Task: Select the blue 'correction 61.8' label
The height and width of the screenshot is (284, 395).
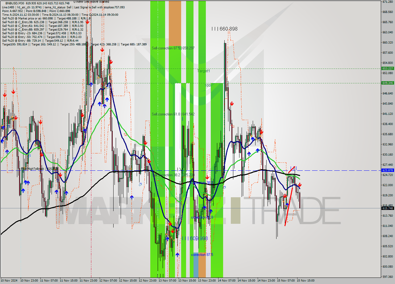Action: [202, 217]
